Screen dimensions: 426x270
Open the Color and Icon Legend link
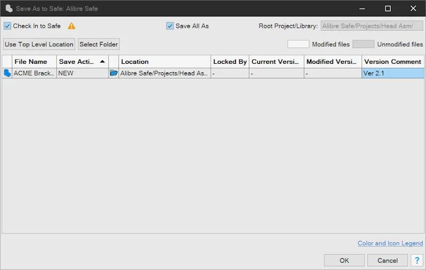point(390,243)
